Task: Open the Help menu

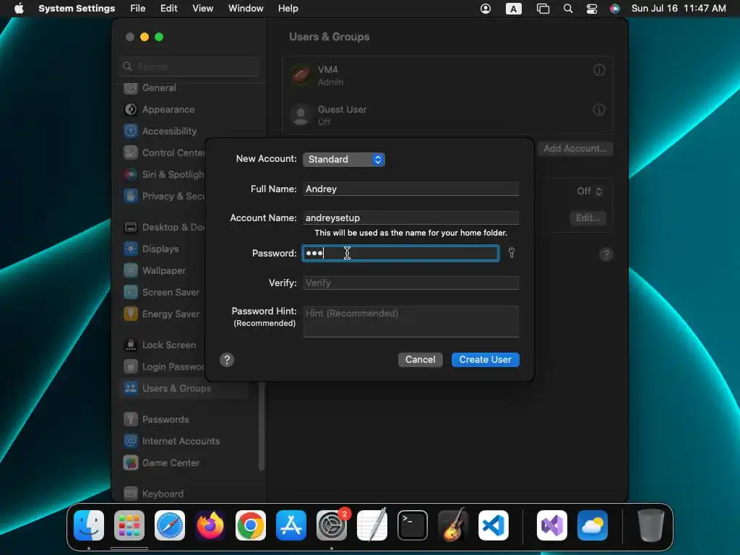Action: coord(288,9)
